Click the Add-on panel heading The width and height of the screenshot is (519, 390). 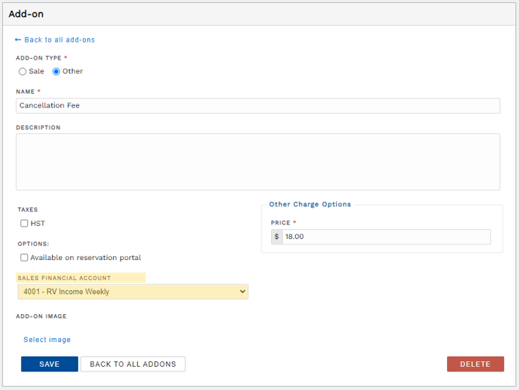[x=26, y=14]
